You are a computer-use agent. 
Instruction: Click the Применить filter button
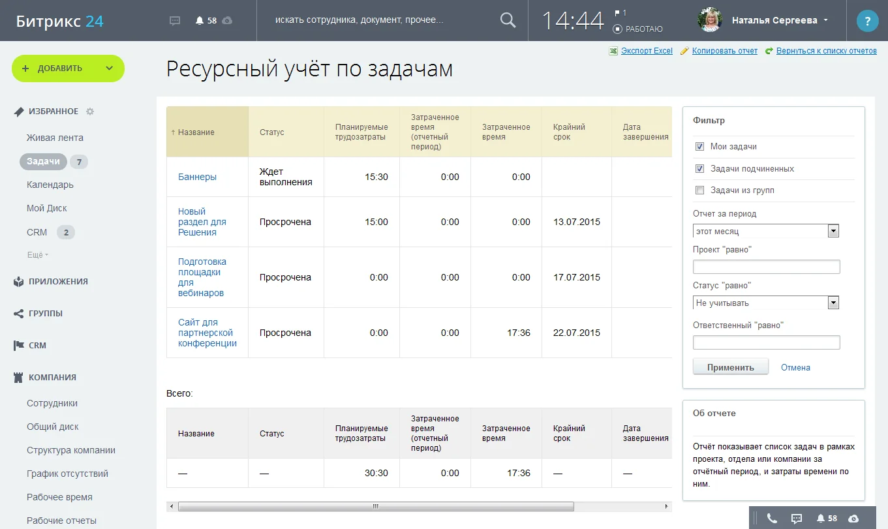(730, 366)
